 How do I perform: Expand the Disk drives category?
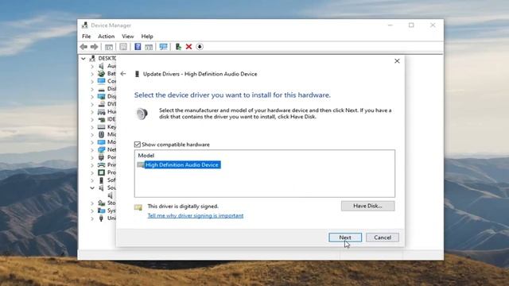92,89
